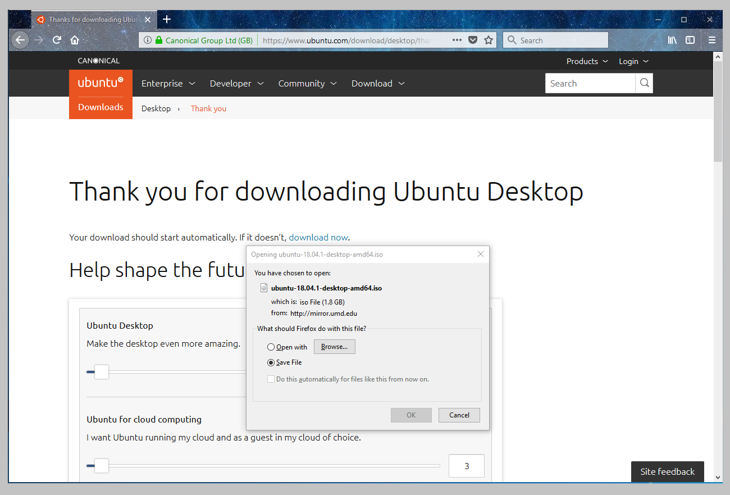
Task: Open the Firefox hamburger menu
Action: 711,40
